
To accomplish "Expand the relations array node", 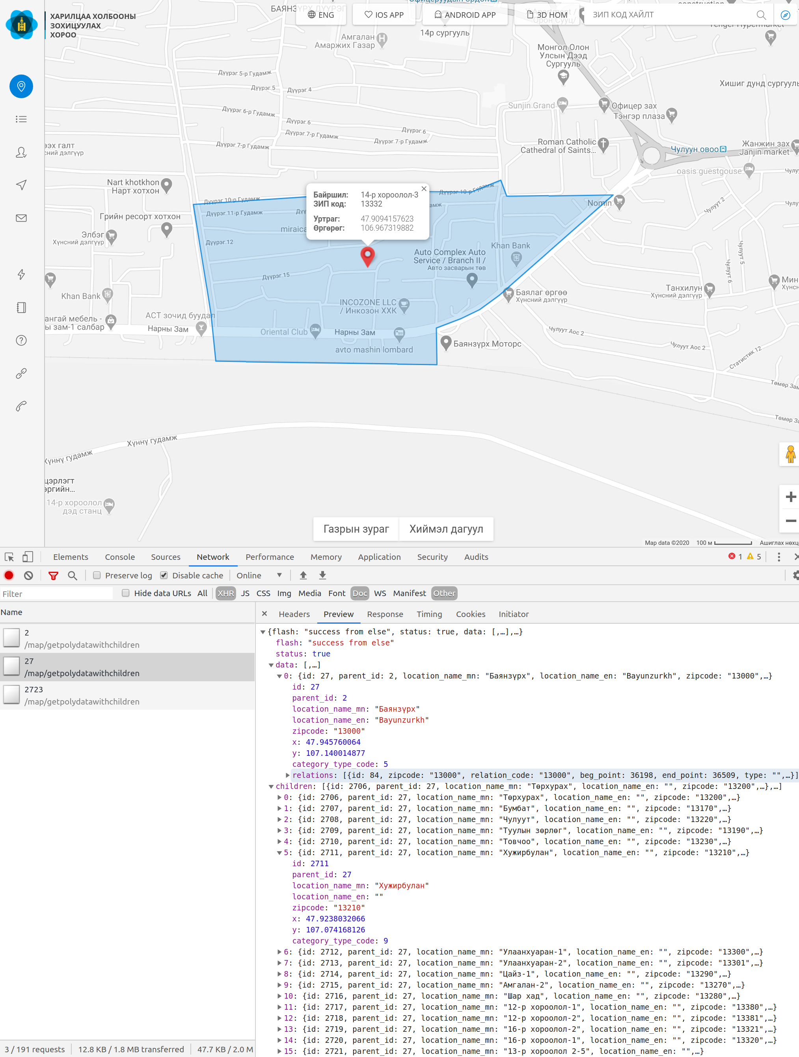I will [x=288, y=775].
